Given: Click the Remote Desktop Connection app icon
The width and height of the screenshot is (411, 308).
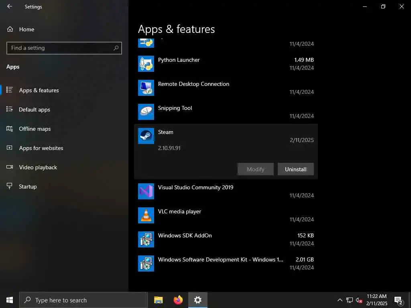Looking at the screenshot, I should coord(146,88).
